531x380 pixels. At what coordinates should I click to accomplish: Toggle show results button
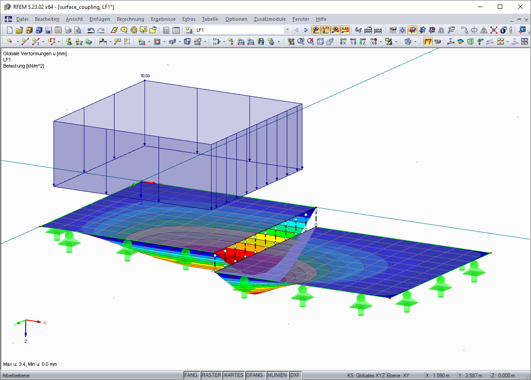click(x=316, y=30)
